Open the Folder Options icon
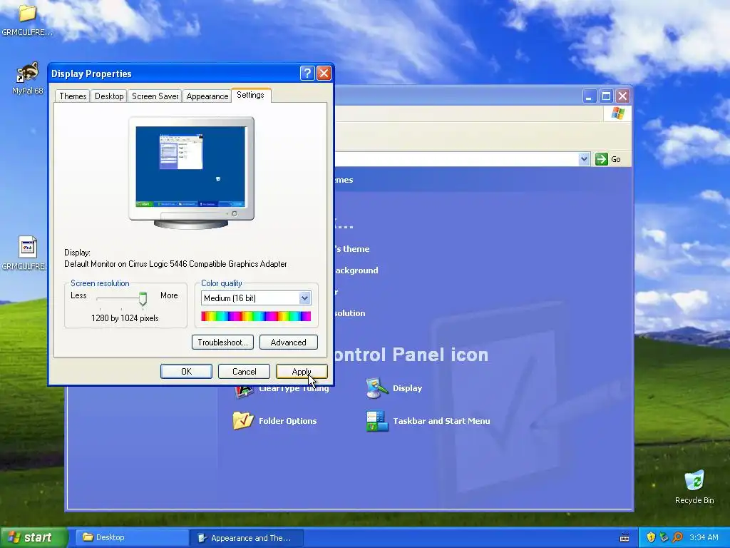The width and height of the screenshot is (730, 548). coord(242,421)
